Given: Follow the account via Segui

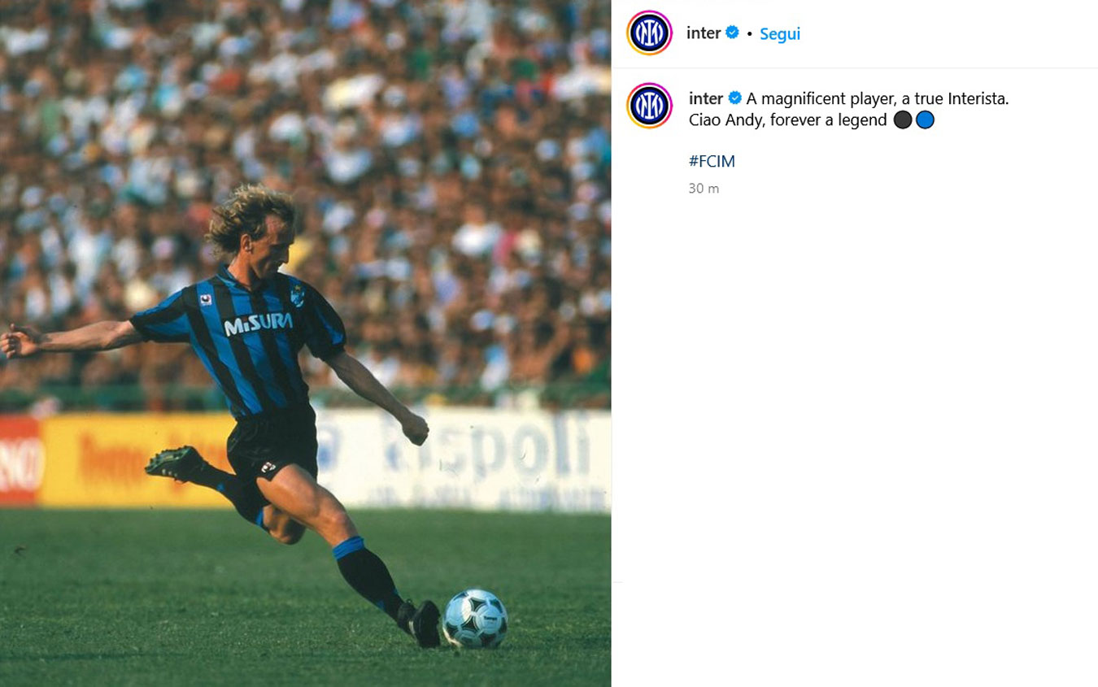Looking at the screenshot, I should [780, 34].
